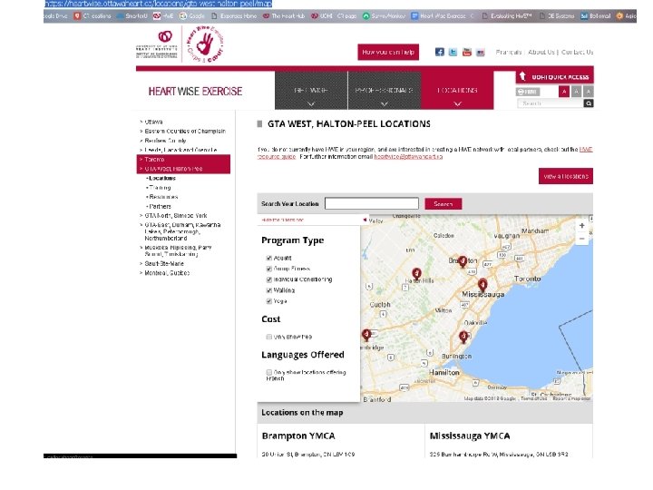Screen dimensions: 653x490
Task: Open Resources under GTA West
Action: click(163, 197)
